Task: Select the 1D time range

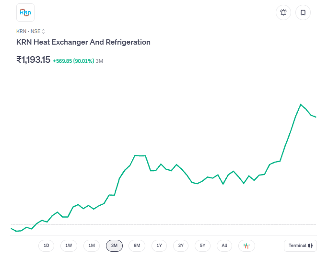Action: 47,246
